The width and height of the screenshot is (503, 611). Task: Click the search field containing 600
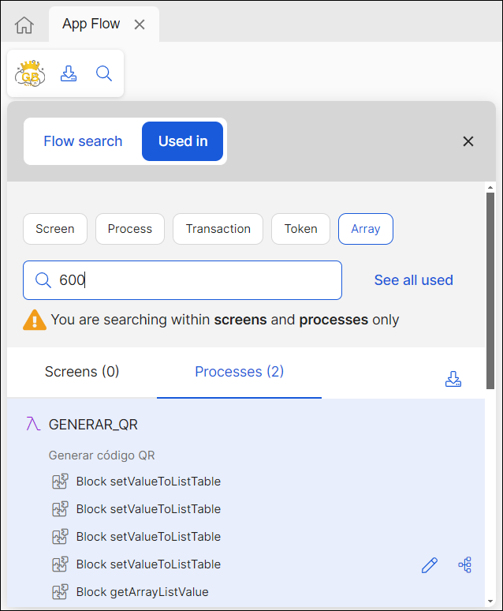tap(197, 280)
